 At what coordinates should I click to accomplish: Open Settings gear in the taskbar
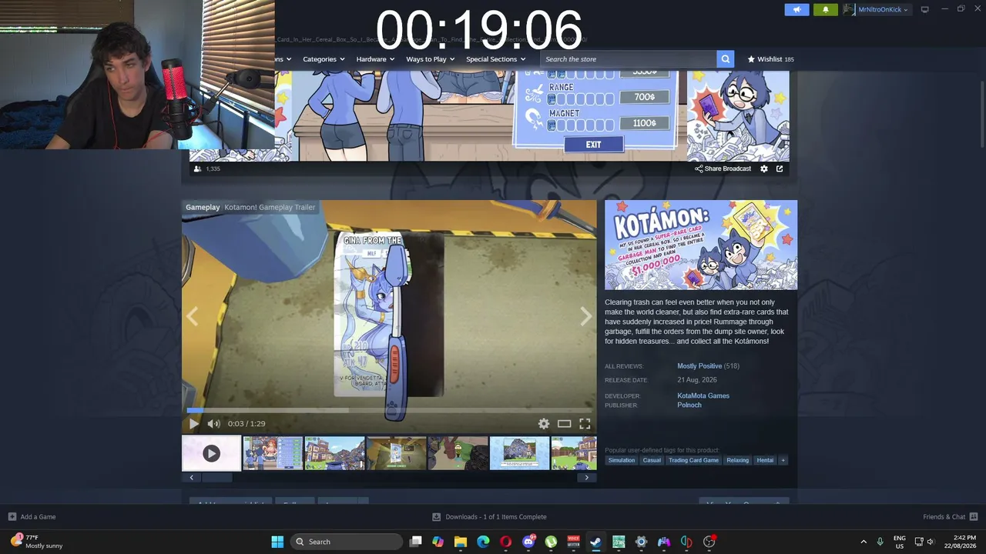pos(641,542)
